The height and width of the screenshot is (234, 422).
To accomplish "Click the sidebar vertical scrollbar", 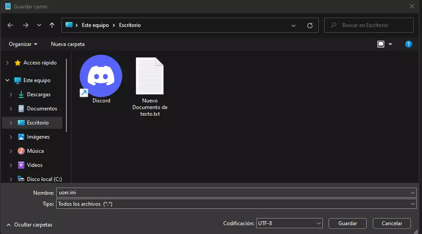I will click(x=66, y=95).
